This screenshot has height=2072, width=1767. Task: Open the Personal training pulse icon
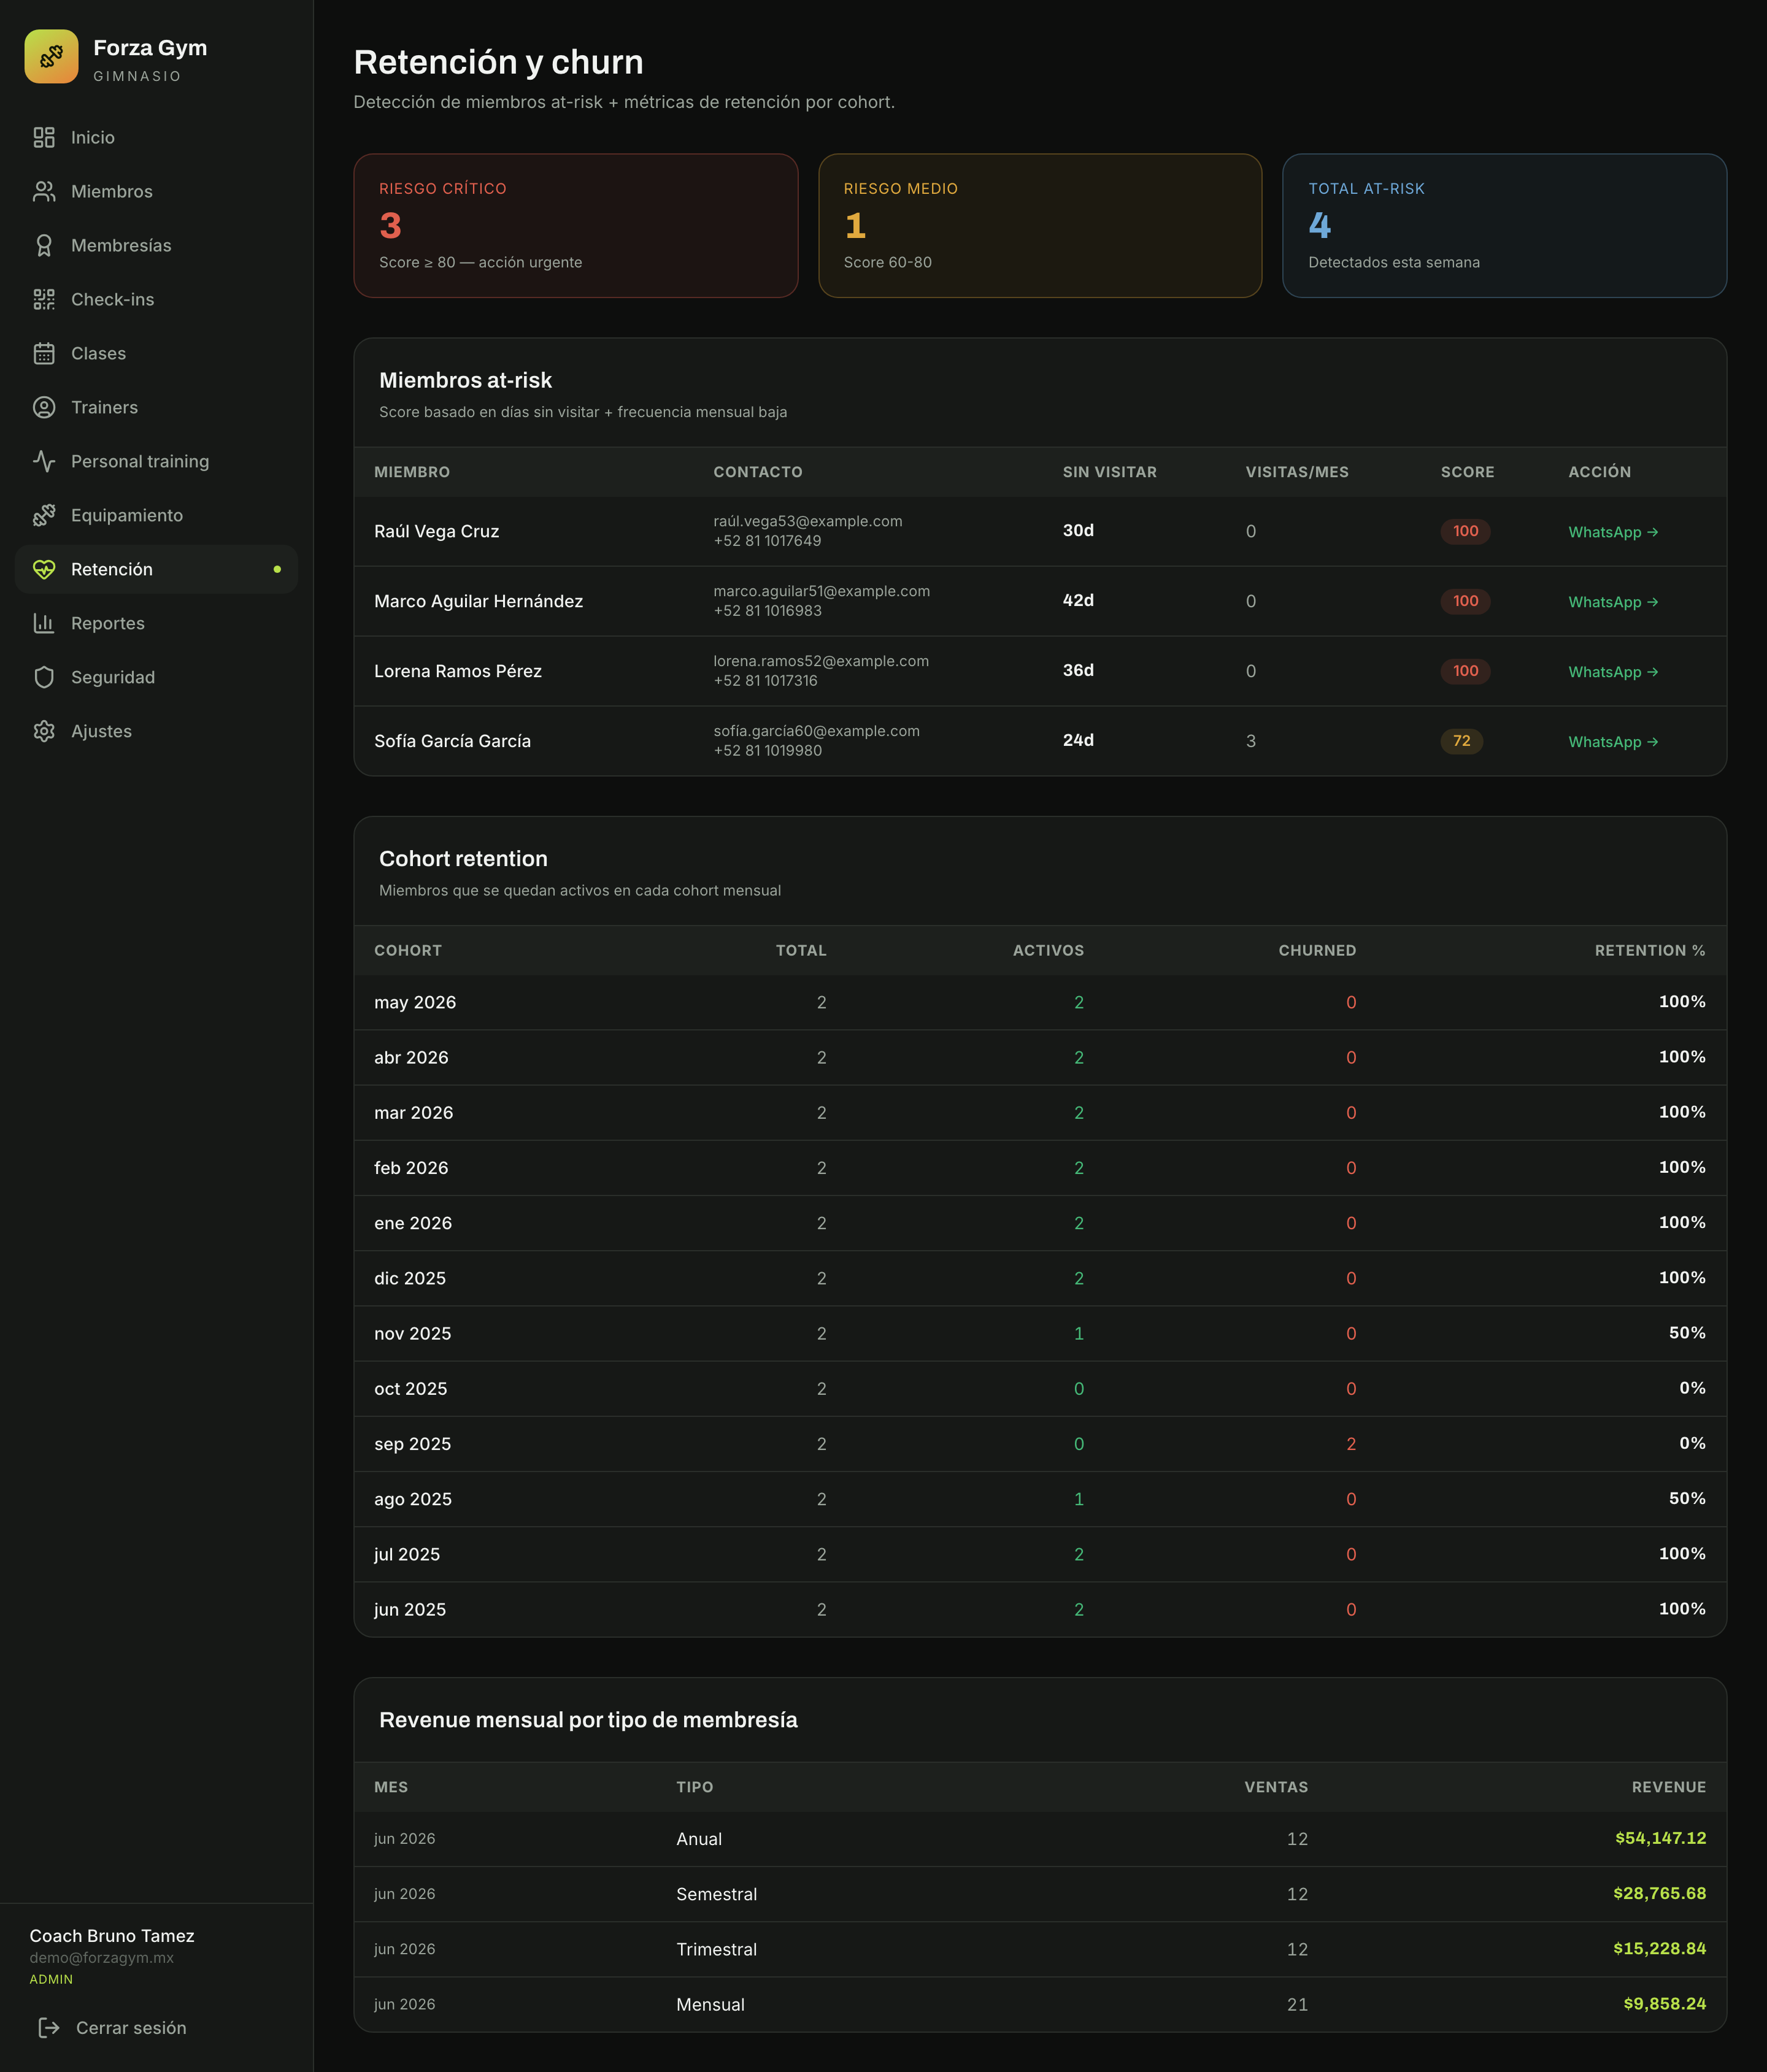(x=44, y=461)
